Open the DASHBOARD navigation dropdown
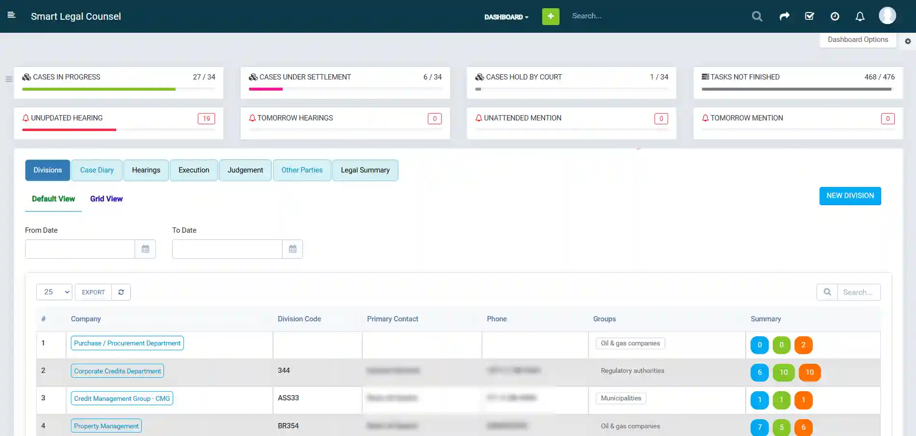The image size is (916, 436). pyautogui.click(x=506, y=16)
